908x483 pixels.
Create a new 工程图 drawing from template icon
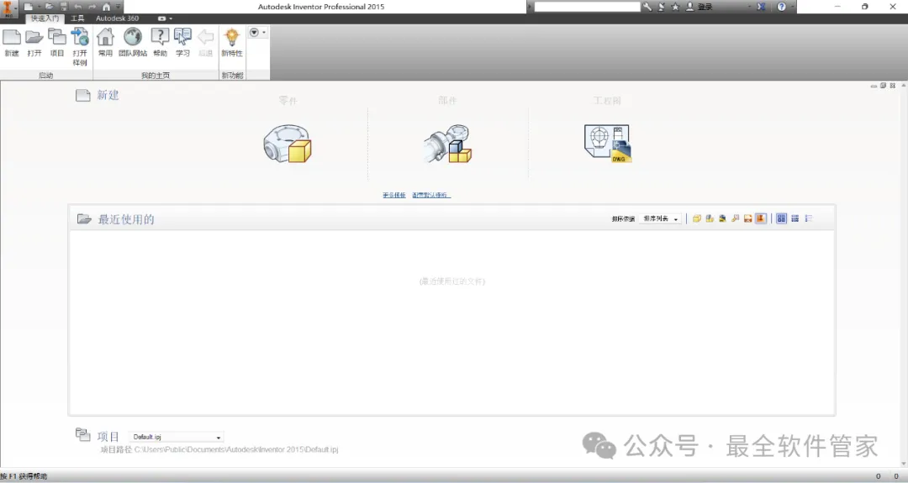608,144
